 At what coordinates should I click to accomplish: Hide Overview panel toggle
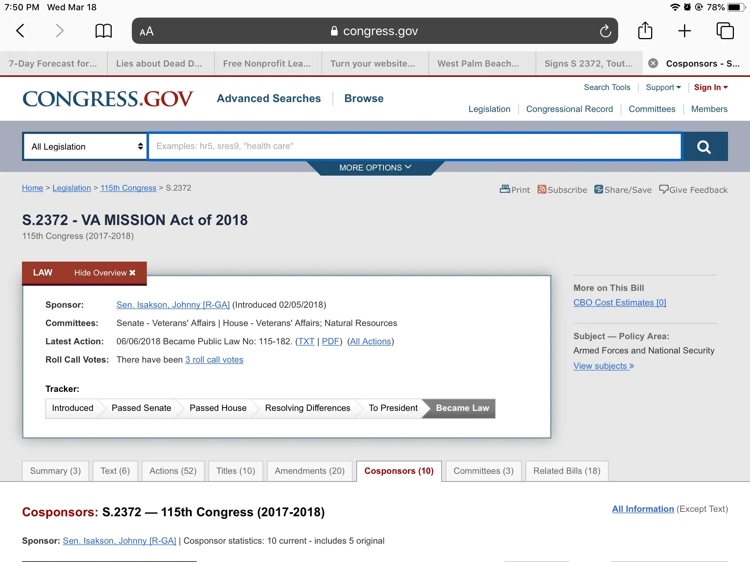105,273
